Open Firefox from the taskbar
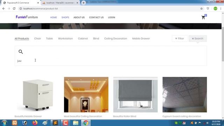This screenshot has height=126, width=224. point(35,123)
